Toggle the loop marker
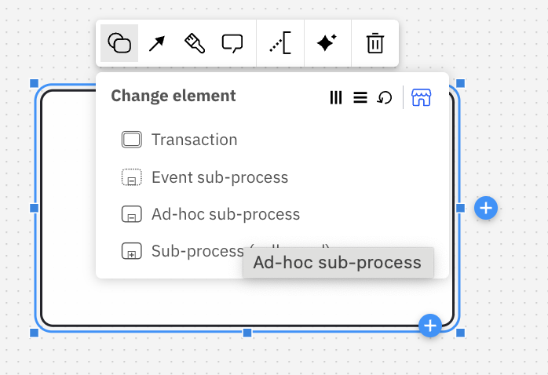Image resolution: width=548 pixels, height=375 pixels. (x=385, y=97)
